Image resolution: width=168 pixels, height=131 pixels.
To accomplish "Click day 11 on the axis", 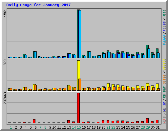I will pyautogui.click(x=59, y=127).
